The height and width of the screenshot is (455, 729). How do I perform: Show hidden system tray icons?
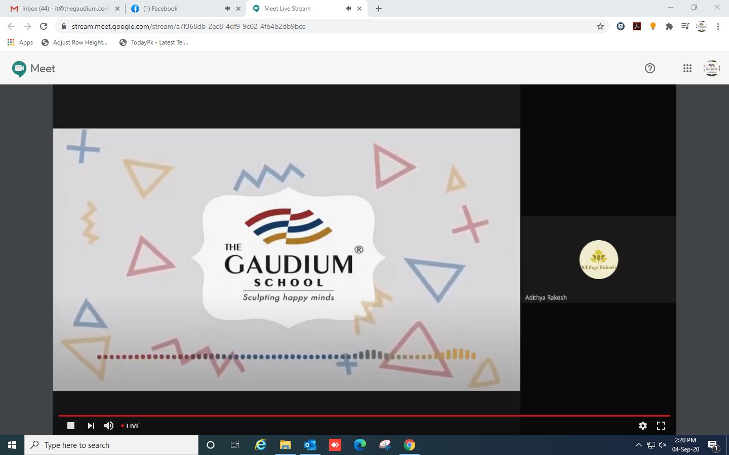(638, 445)
